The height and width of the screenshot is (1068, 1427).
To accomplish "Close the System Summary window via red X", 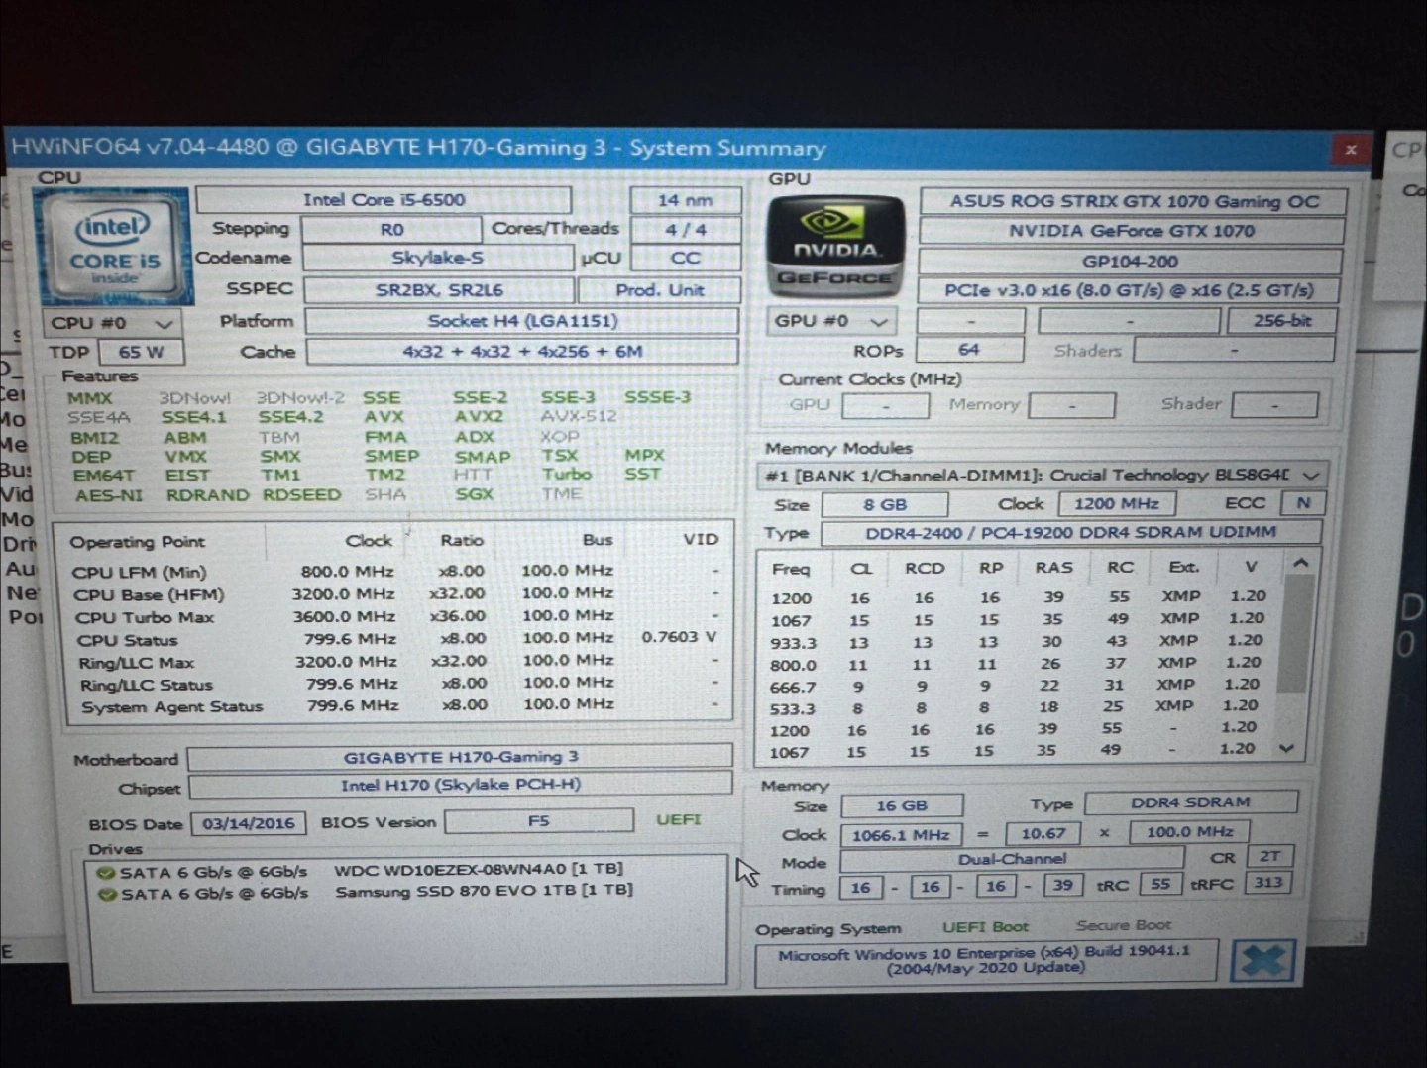I will pos(1350,150).
